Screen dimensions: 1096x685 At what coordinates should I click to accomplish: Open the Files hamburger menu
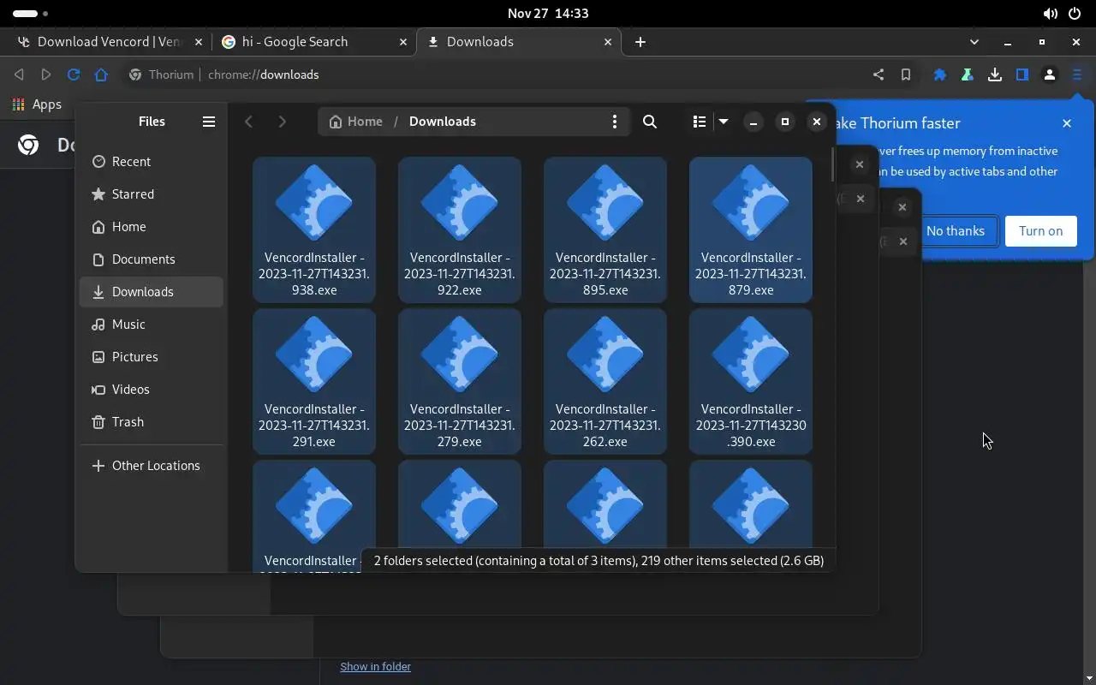(208, 122)
